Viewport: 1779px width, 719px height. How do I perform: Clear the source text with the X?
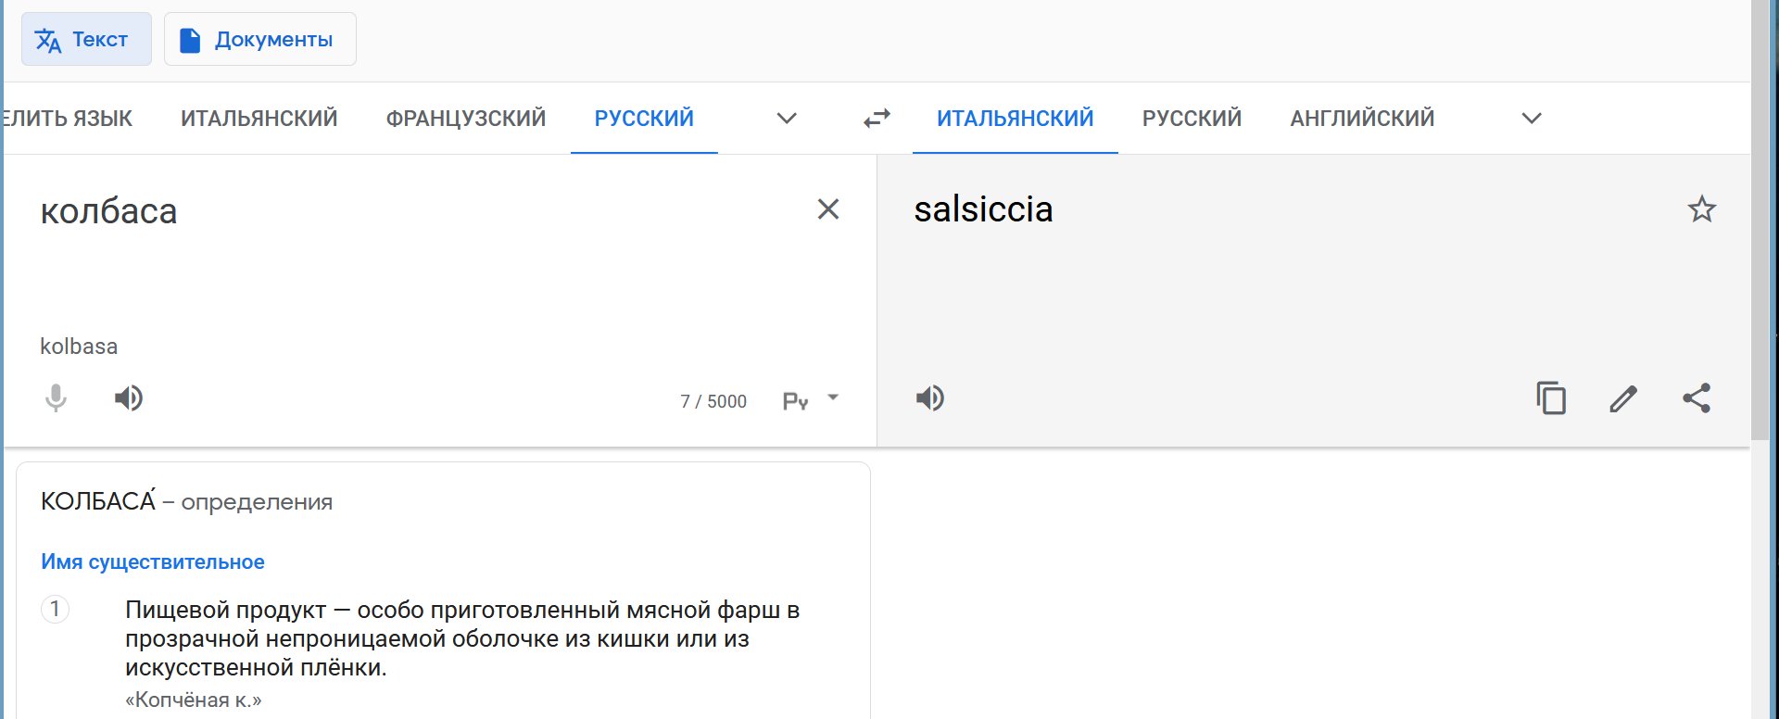pos(828,209)
